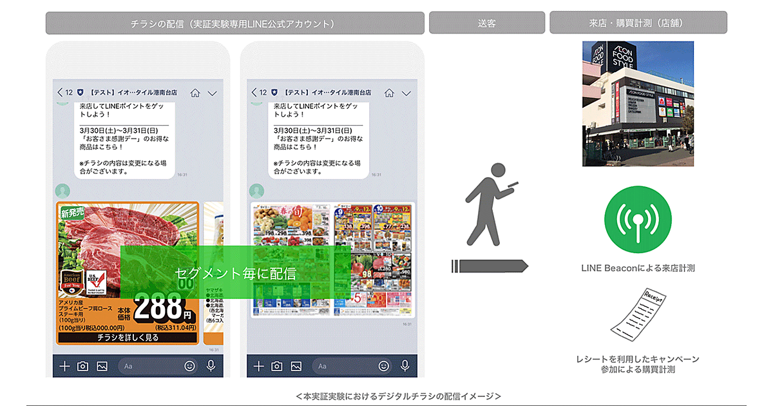Expand chevron menu in supermarket flyer chat header
773x406 pixels.
(x=406, y=93)
